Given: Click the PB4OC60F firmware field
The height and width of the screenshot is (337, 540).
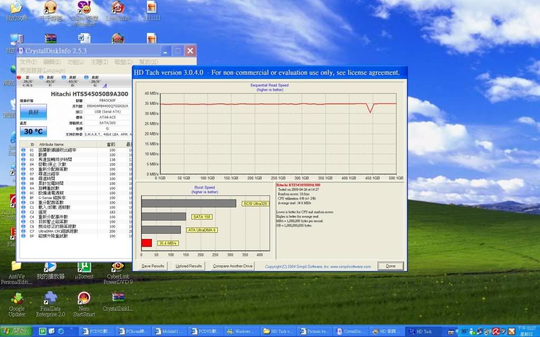Looking at the screenshot, I should tap(108, 101).
